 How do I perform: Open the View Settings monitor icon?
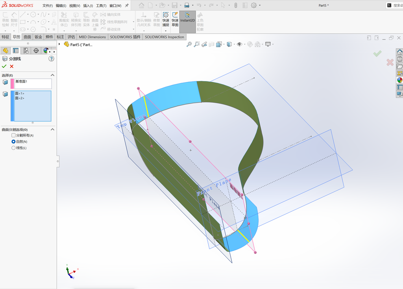pos(268,44)
